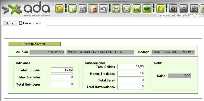Delete the record with the red X icon
This screenshot has height=101, width=204.
(93, 8)
